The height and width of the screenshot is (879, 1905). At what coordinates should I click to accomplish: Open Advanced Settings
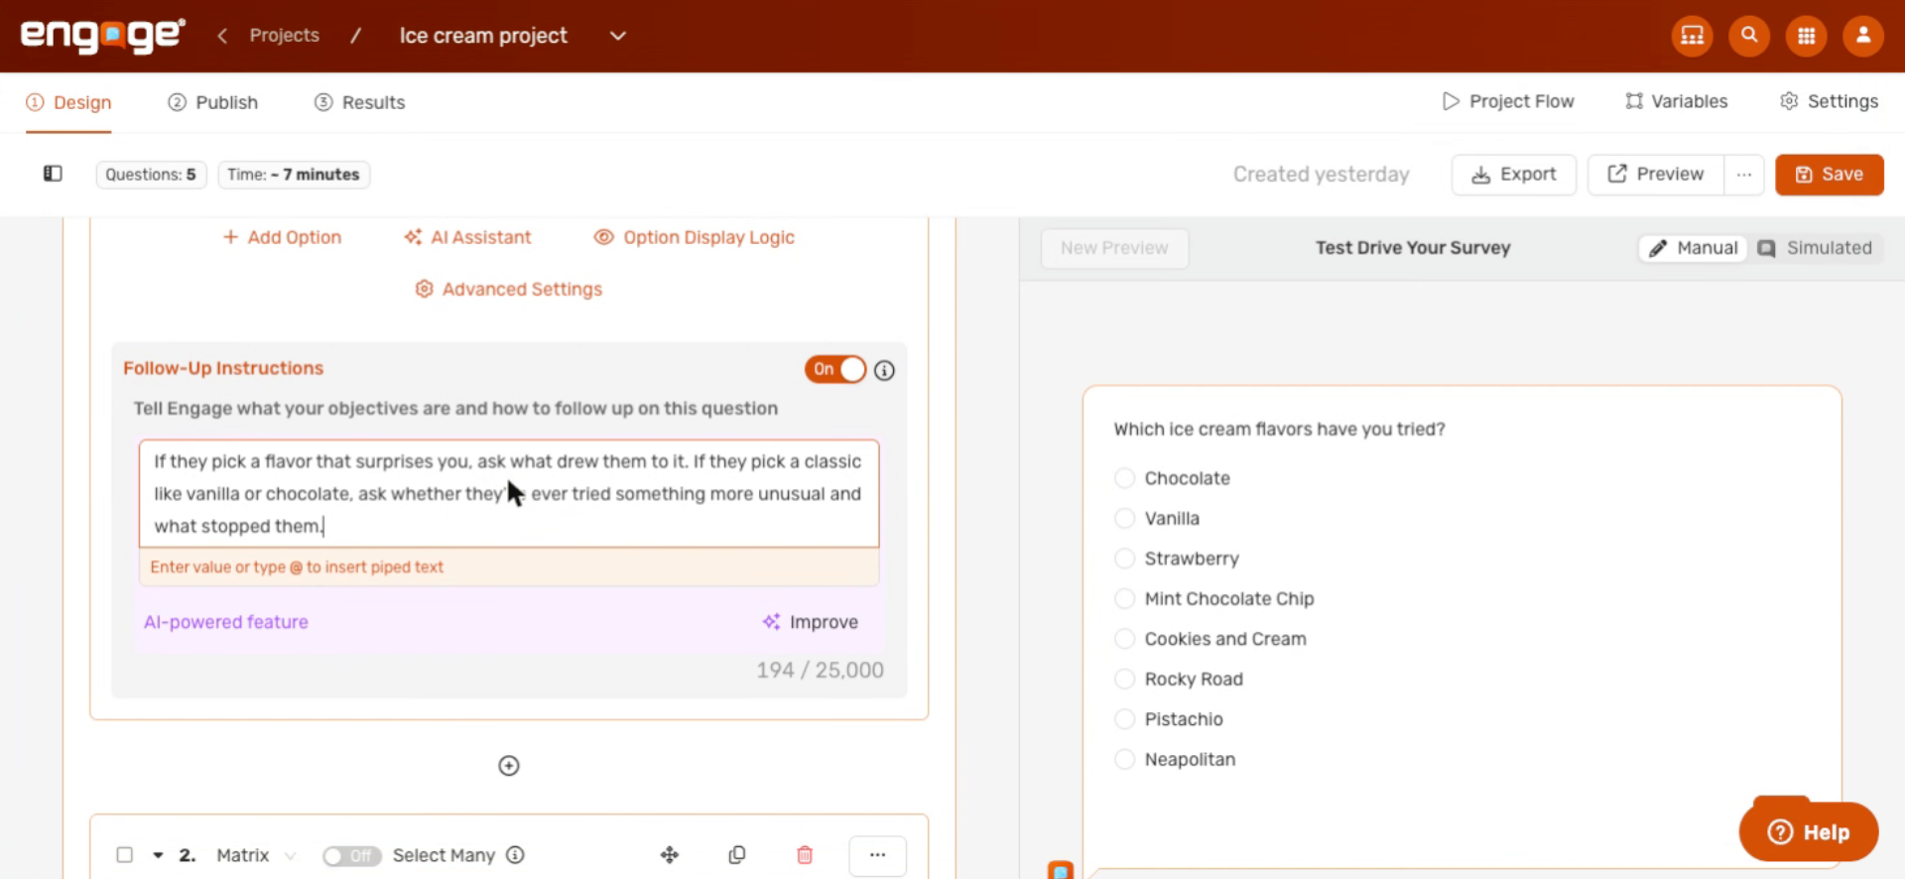509,289
